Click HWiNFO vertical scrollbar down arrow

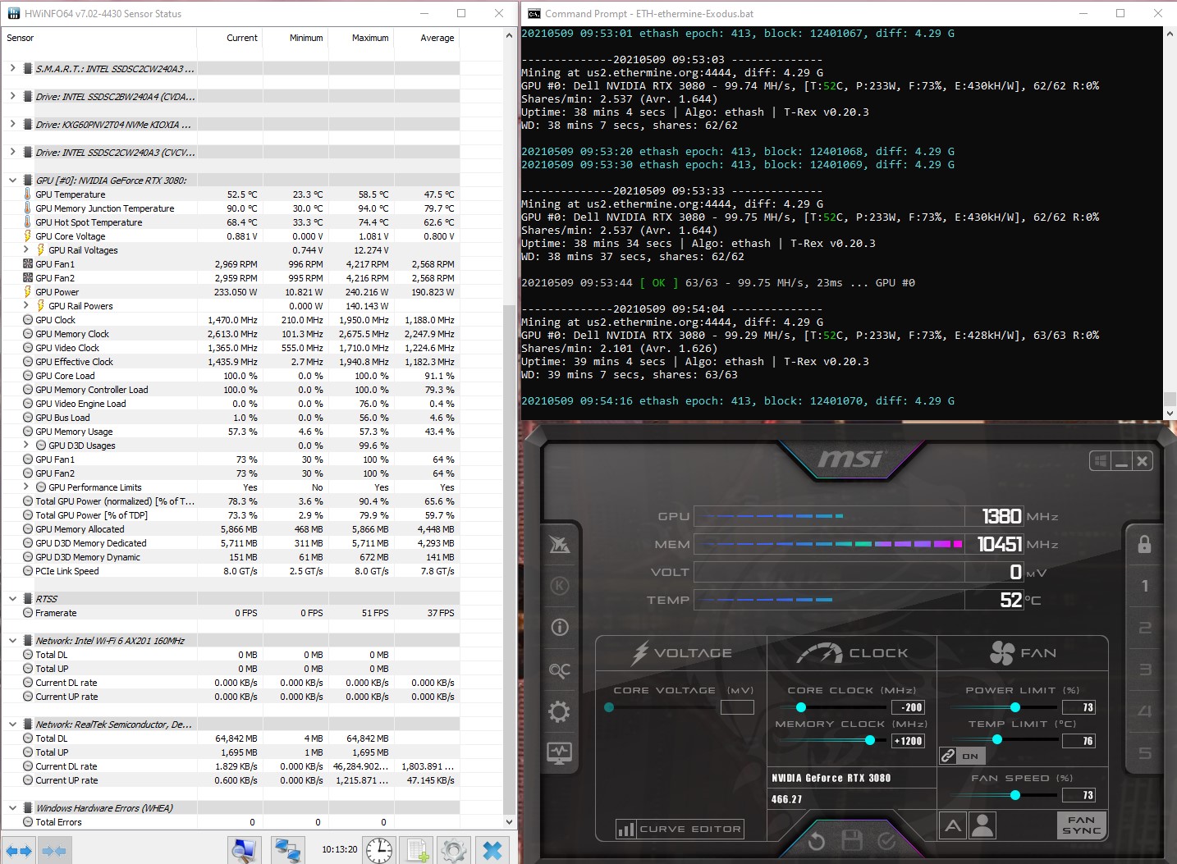click(509, 821)
